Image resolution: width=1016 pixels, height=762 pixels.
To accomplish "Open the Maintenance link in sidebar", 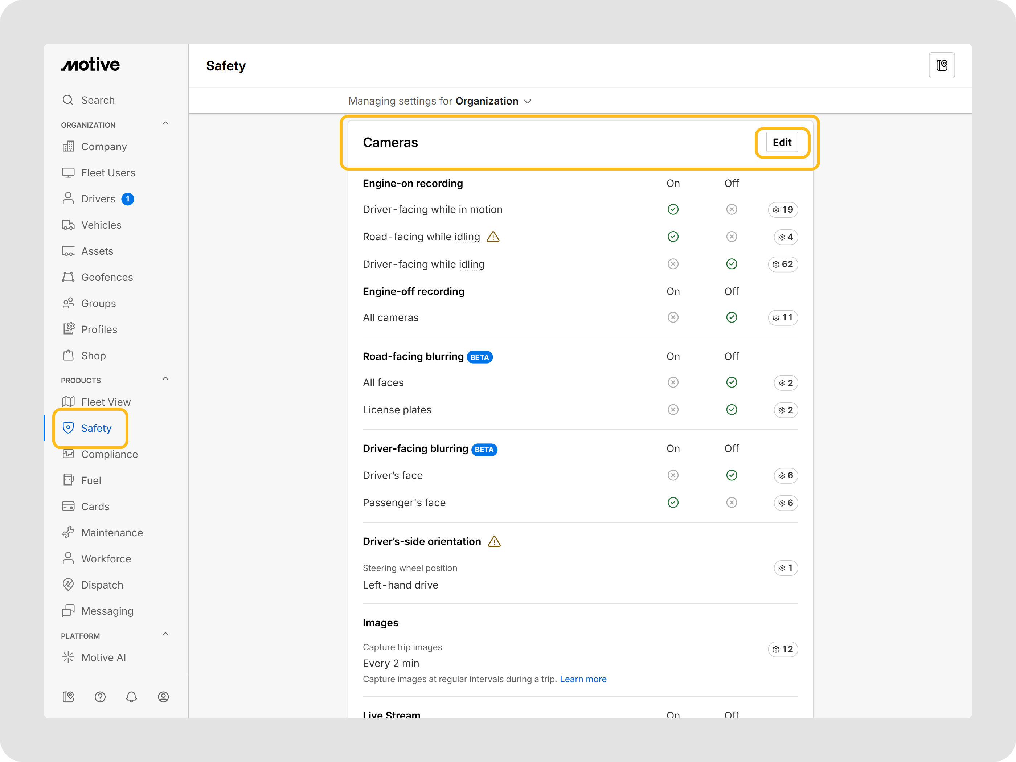I will pyautogui.click(x=102, y=533).
